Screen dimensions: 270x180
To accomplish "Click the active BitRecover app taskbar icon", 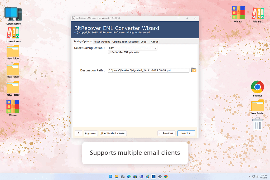I will tap(154, 177).
